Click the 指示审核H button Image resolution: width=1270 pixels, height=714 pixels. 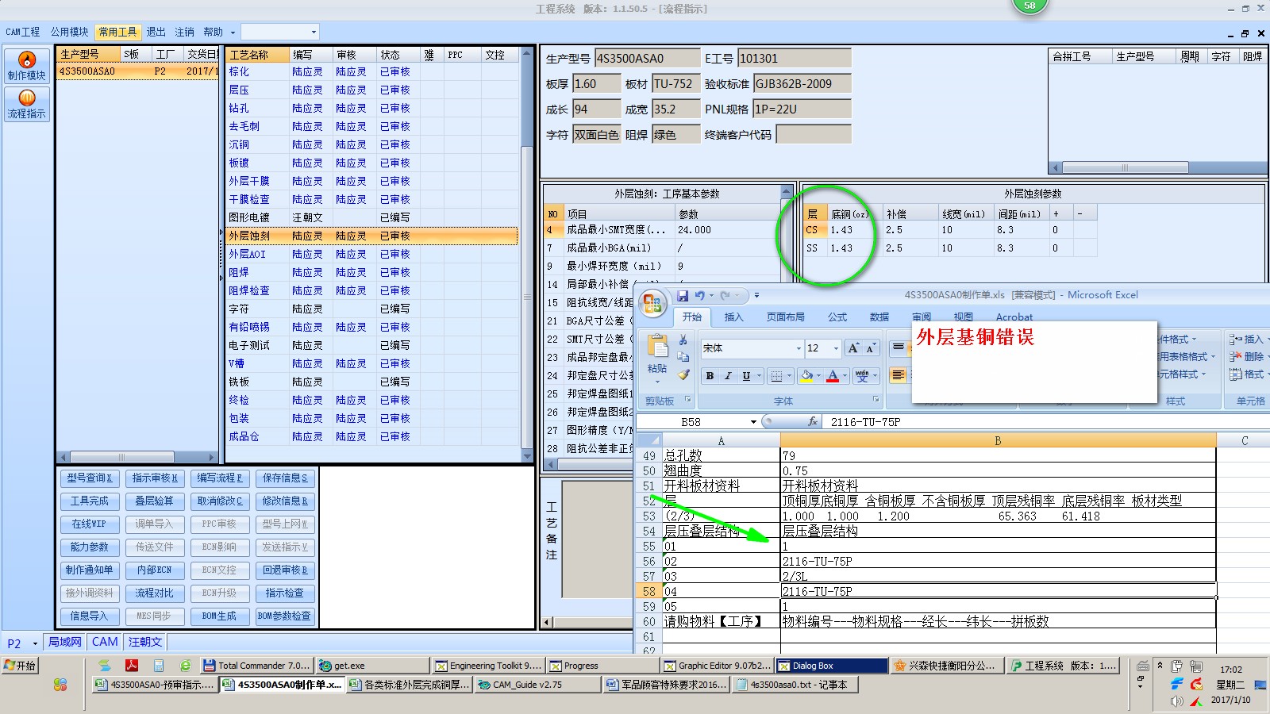point(155,478)
